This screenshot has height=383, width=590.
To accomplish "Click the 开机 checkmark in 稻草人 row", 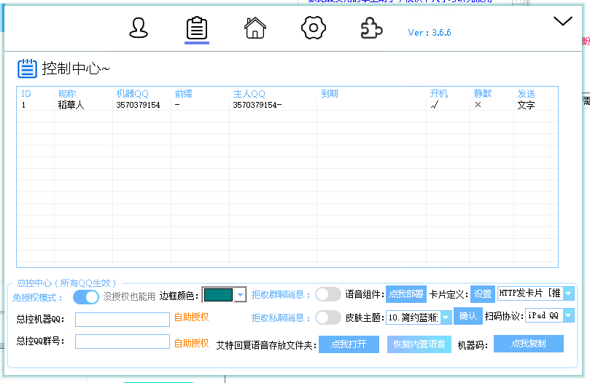I will pos(435,105).
